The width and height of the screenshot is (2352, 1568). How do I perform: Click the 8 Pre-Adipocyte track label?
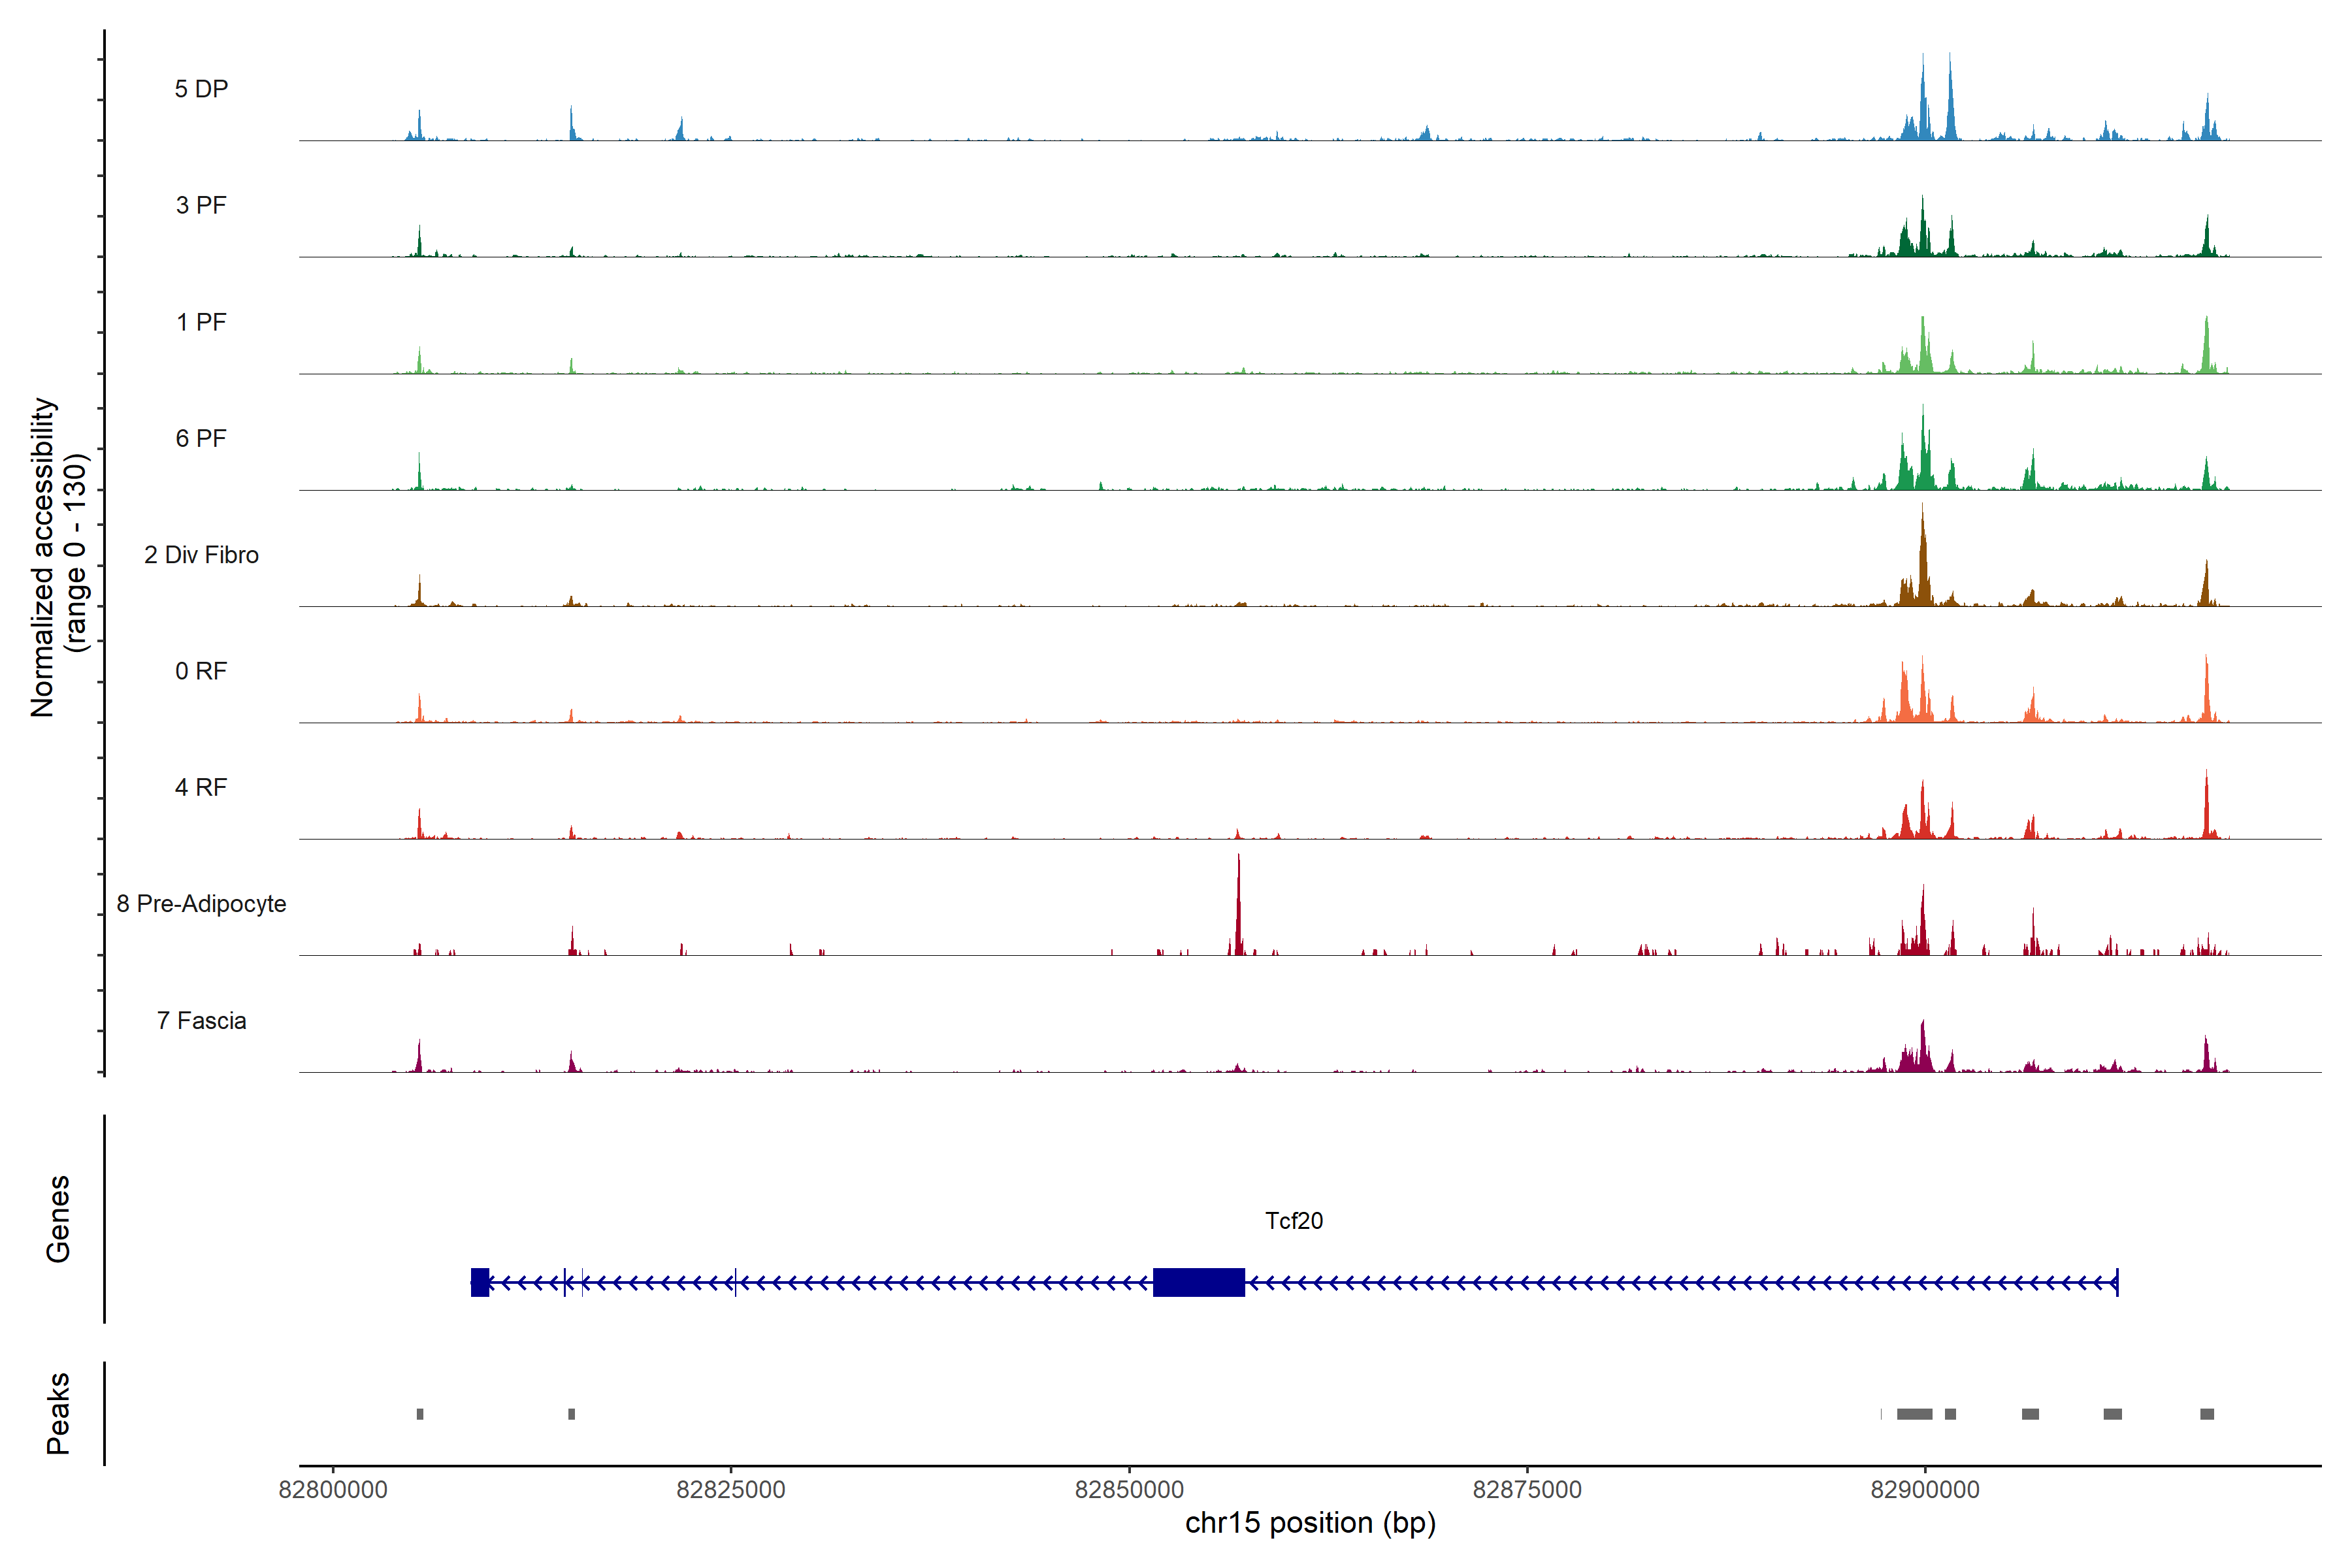(201, 904)
